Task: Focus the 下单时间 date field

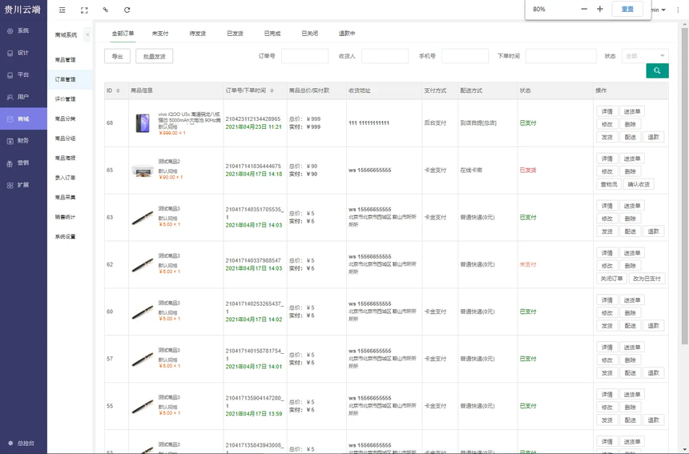Action: point(561,56)
